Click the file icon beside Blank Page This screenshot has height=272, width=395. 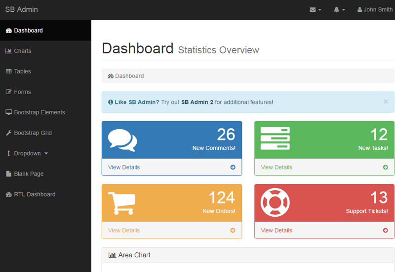point(9,174)
